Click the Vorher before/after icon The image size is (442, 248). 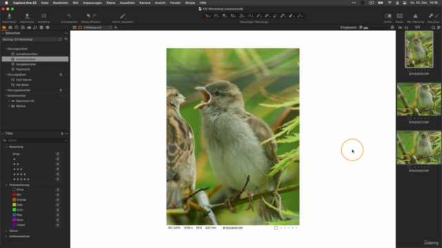tap(388, 16)
